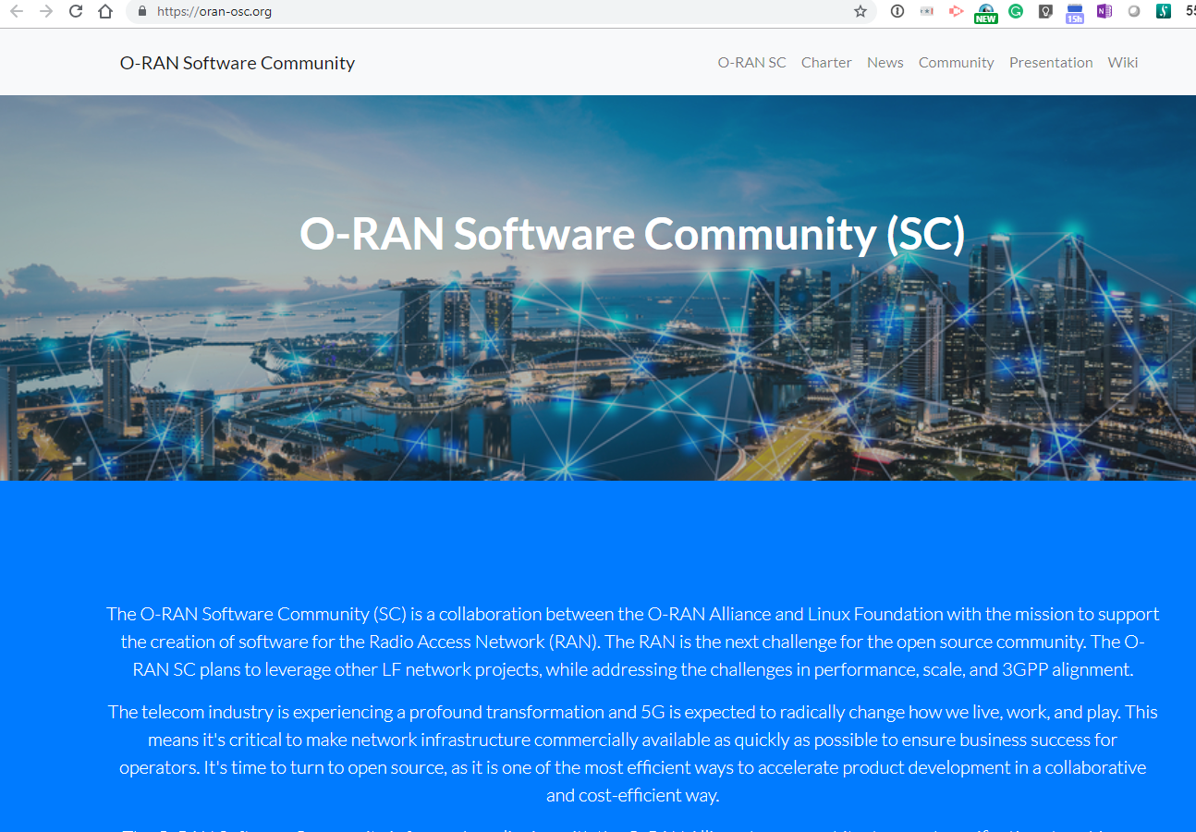The image size is (1196, 832).
Task: Open the Charter nav item
Action: pyautogui.click(x=826, y=63)
